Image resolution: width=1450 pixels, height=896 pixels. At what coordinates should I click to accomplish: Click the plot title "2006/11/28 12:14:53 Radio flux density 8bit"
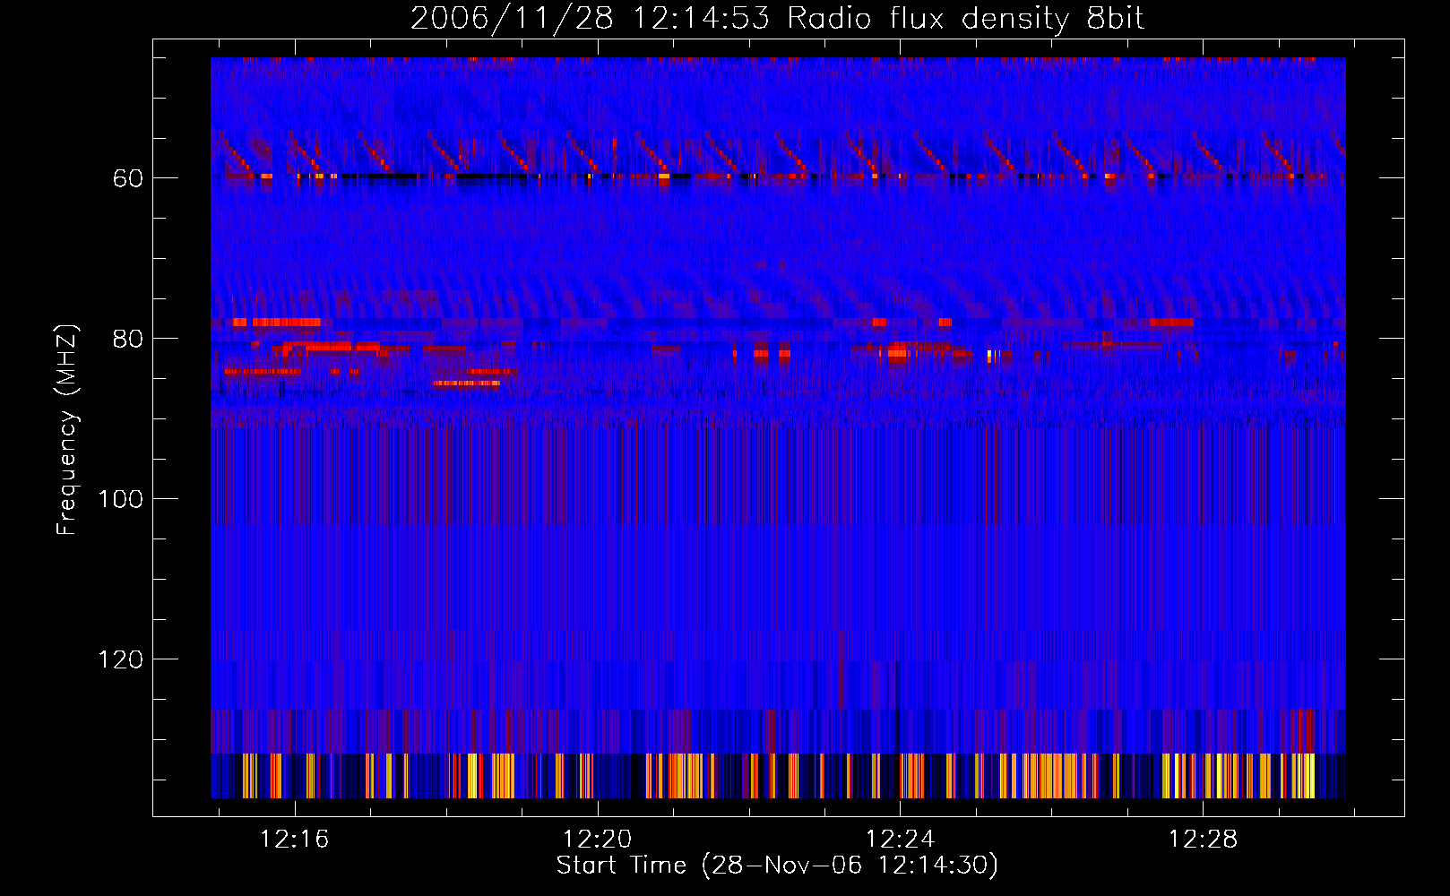[778, 18]
